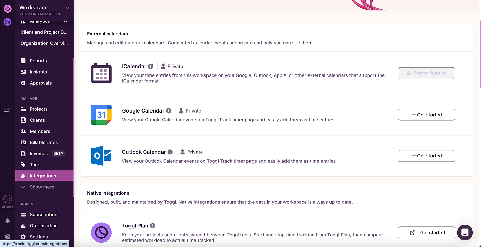Click the Projects folder icon
The image size is (481, 247).
click(x=23, y=109)
